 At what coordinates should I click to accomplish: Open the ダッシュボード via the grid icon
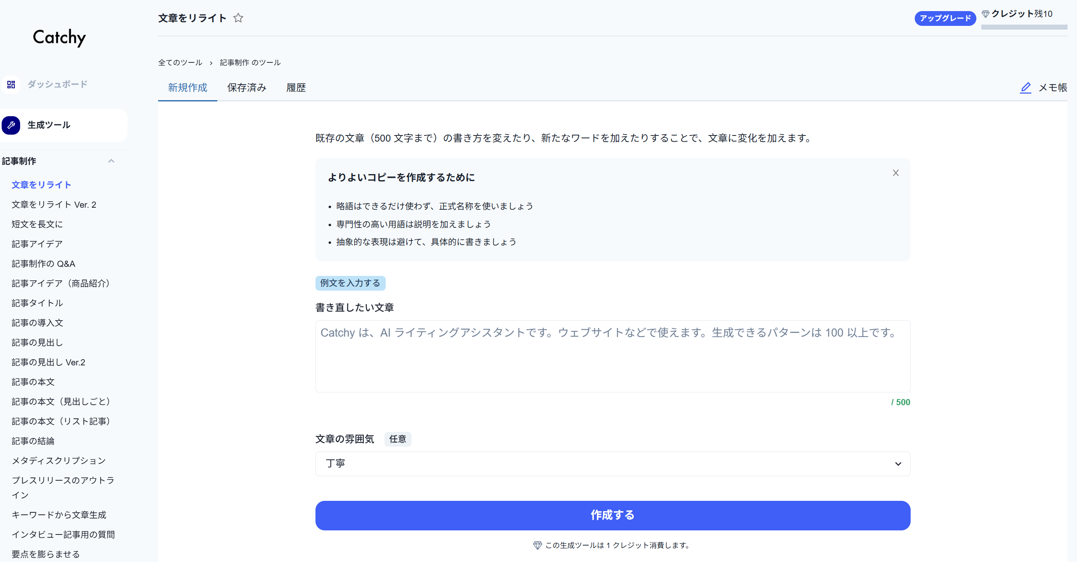(x=11, y=85)
